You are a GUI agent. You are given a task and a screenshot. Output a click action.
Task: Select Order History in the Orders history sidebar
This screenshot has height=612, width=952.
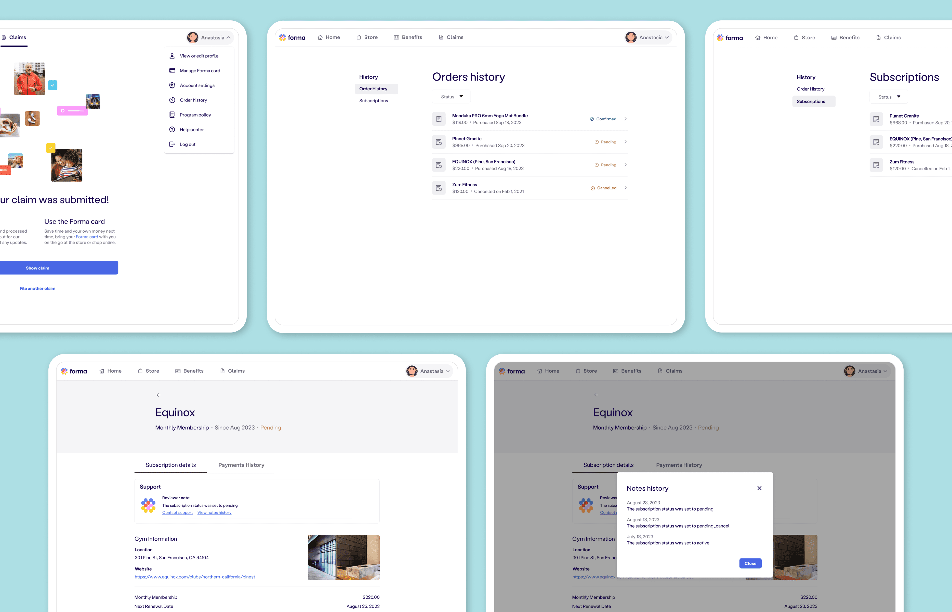(x=376, y=89)
